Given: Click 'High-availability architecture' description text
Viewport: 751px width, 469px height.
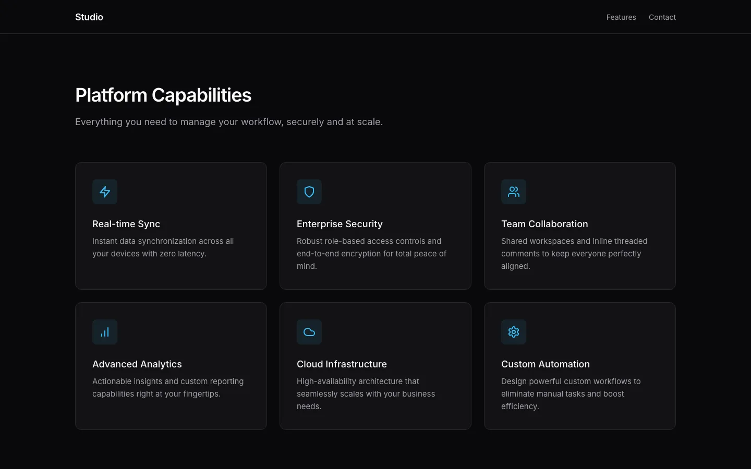Looking at the screenshot, I should coord(366,394).
